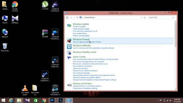Click the Control Panel breadcrumb in address bar

tap(89, 17)
